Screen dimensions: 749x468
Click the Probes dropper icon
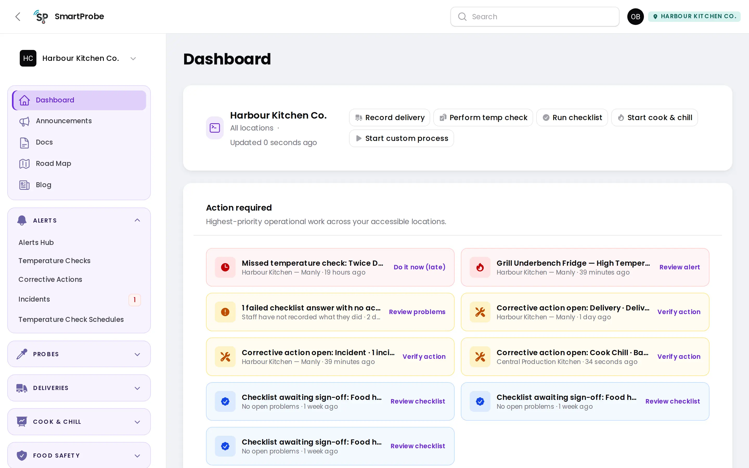[22, 354]
